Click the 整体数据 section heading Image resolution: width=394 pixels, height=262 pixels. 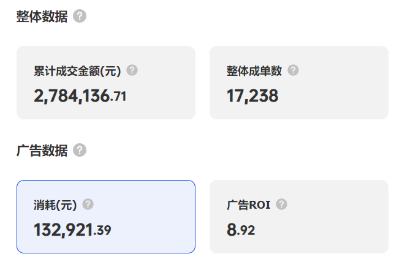click(x=42, y=17)
